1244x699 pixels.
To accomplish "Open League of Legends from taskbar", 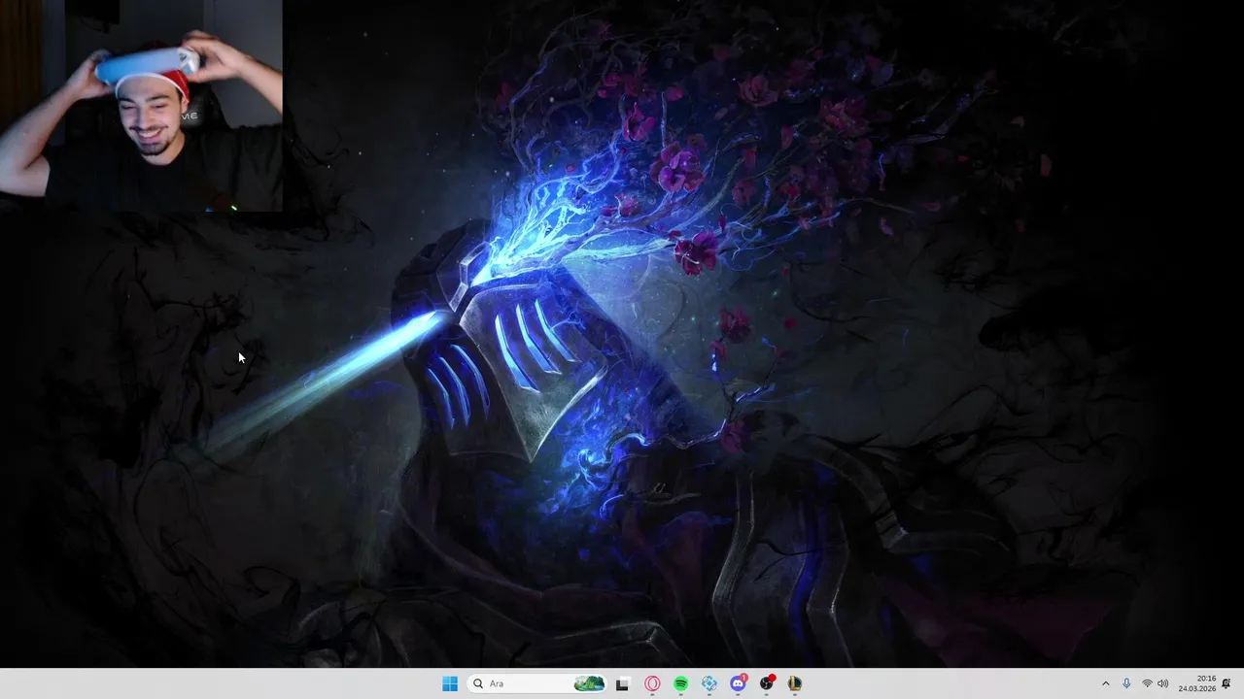I will pos(795,683).
